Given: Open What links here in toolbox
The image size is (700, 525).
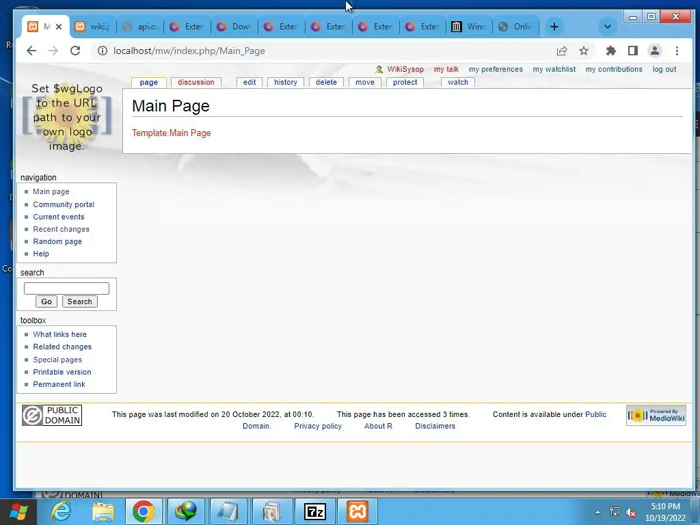Looking at the screenshot, I should click(x=60, y=334).
